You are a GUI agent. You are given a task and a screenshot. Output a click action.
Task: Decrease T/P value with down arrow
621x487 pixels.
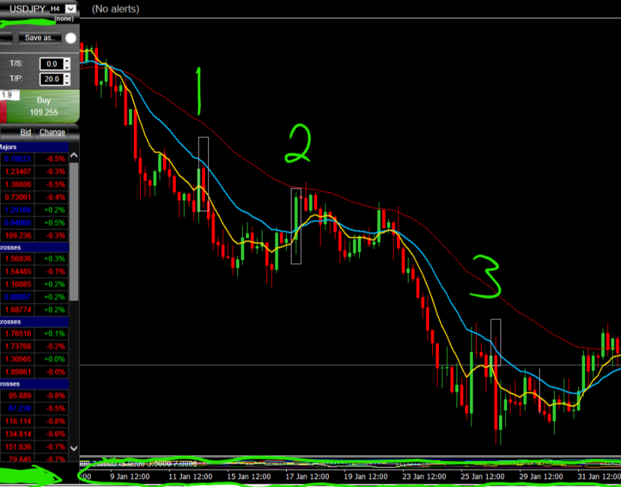[66, 82]
